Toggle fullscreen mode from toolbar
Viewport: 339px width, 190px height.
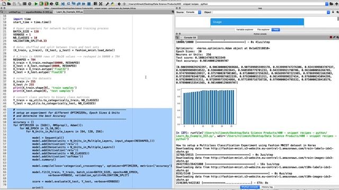point(101,4)
